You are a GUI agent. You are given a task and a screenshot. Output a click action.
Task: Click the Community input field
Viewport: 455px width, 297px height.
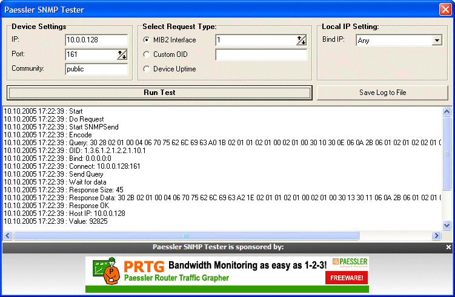(x=96, y=69)
